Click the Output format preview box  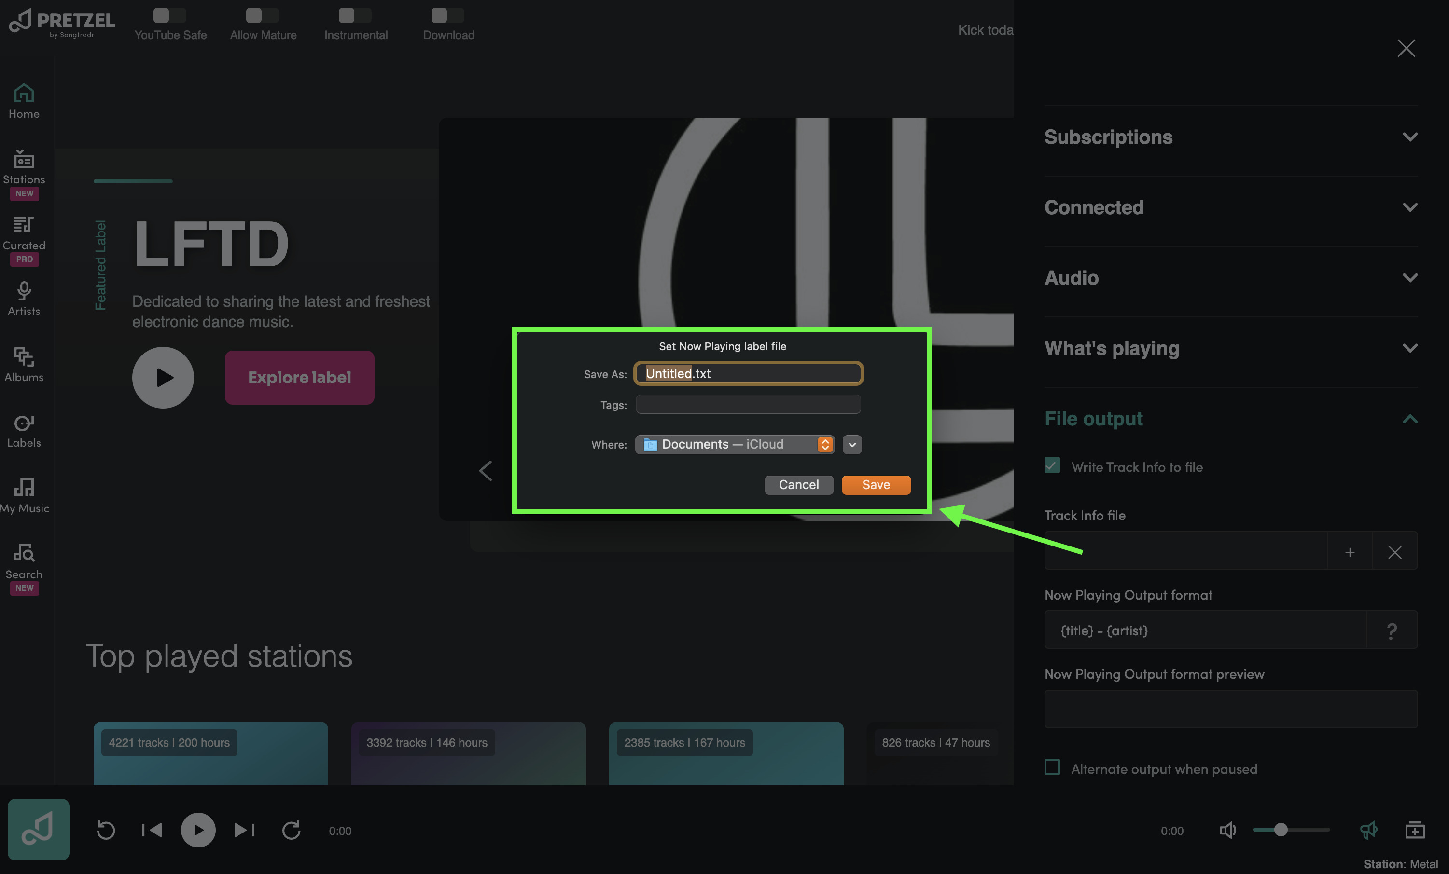pos(1231,710)
